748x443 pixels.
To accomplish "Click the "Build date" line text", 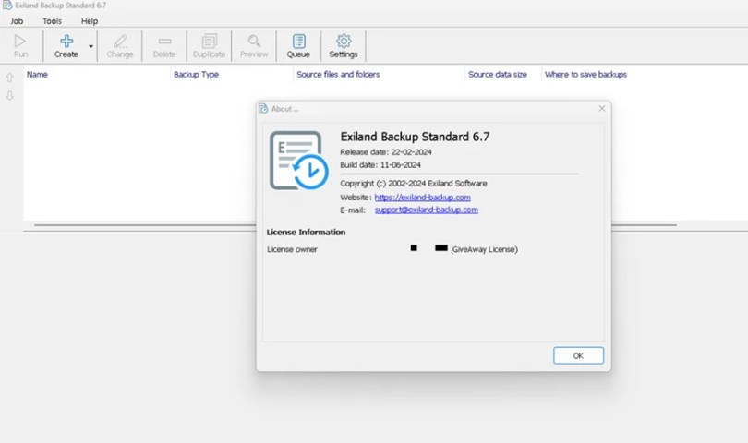I will tap(380, 165).
